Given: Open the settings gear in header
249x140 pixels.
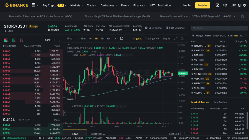Looking at the screenshot, I should [x=245, y=5].
